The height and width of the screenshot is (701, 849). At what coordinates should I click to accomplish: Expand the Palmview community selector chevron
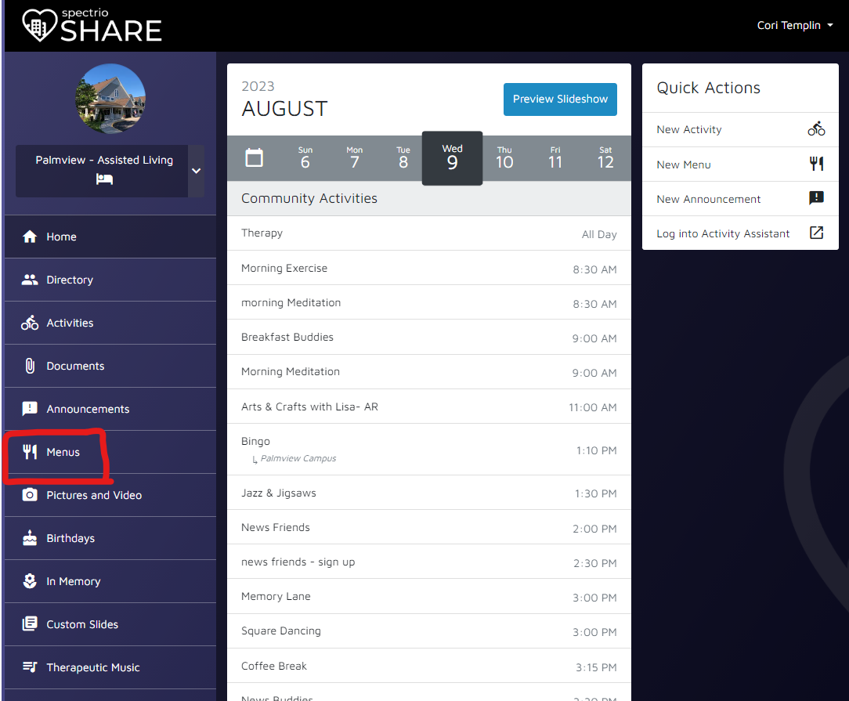pyautogui.click(x=196, y=171)
